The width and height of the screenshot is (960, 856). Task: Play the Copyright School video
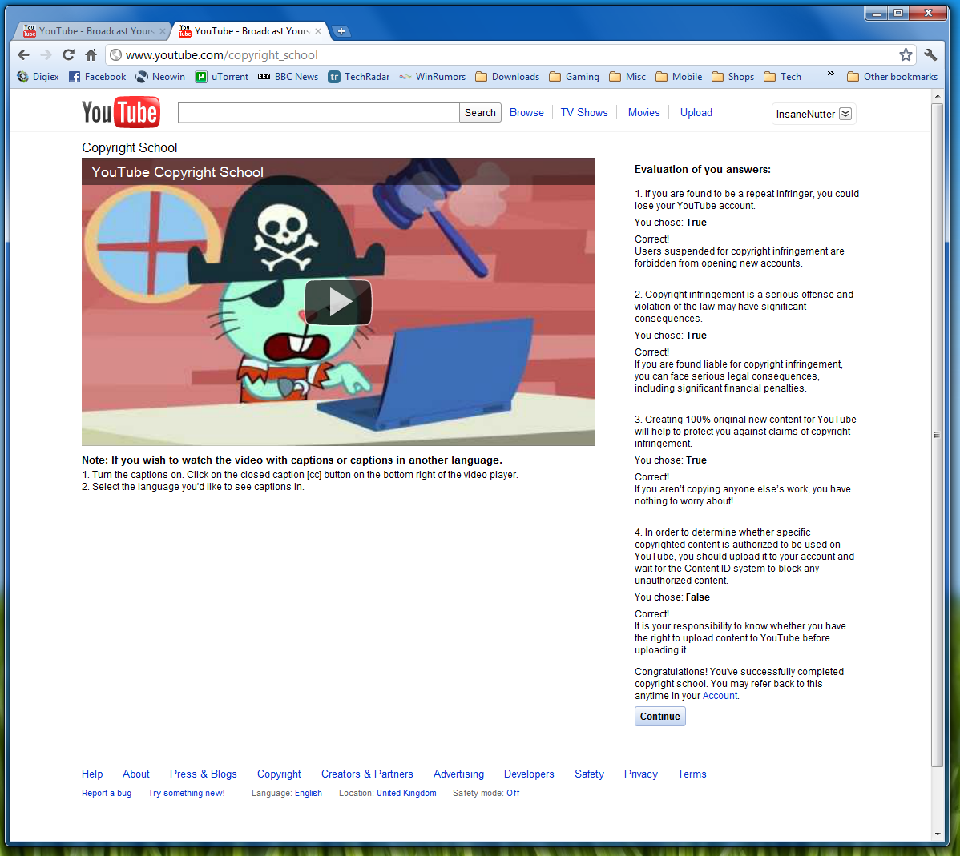pyautogui.click(x=338, y=302)
